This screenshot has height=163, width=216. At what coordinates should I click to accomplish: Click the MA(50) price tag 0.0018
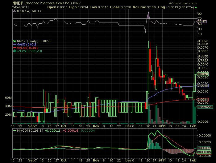click(202, 86)
